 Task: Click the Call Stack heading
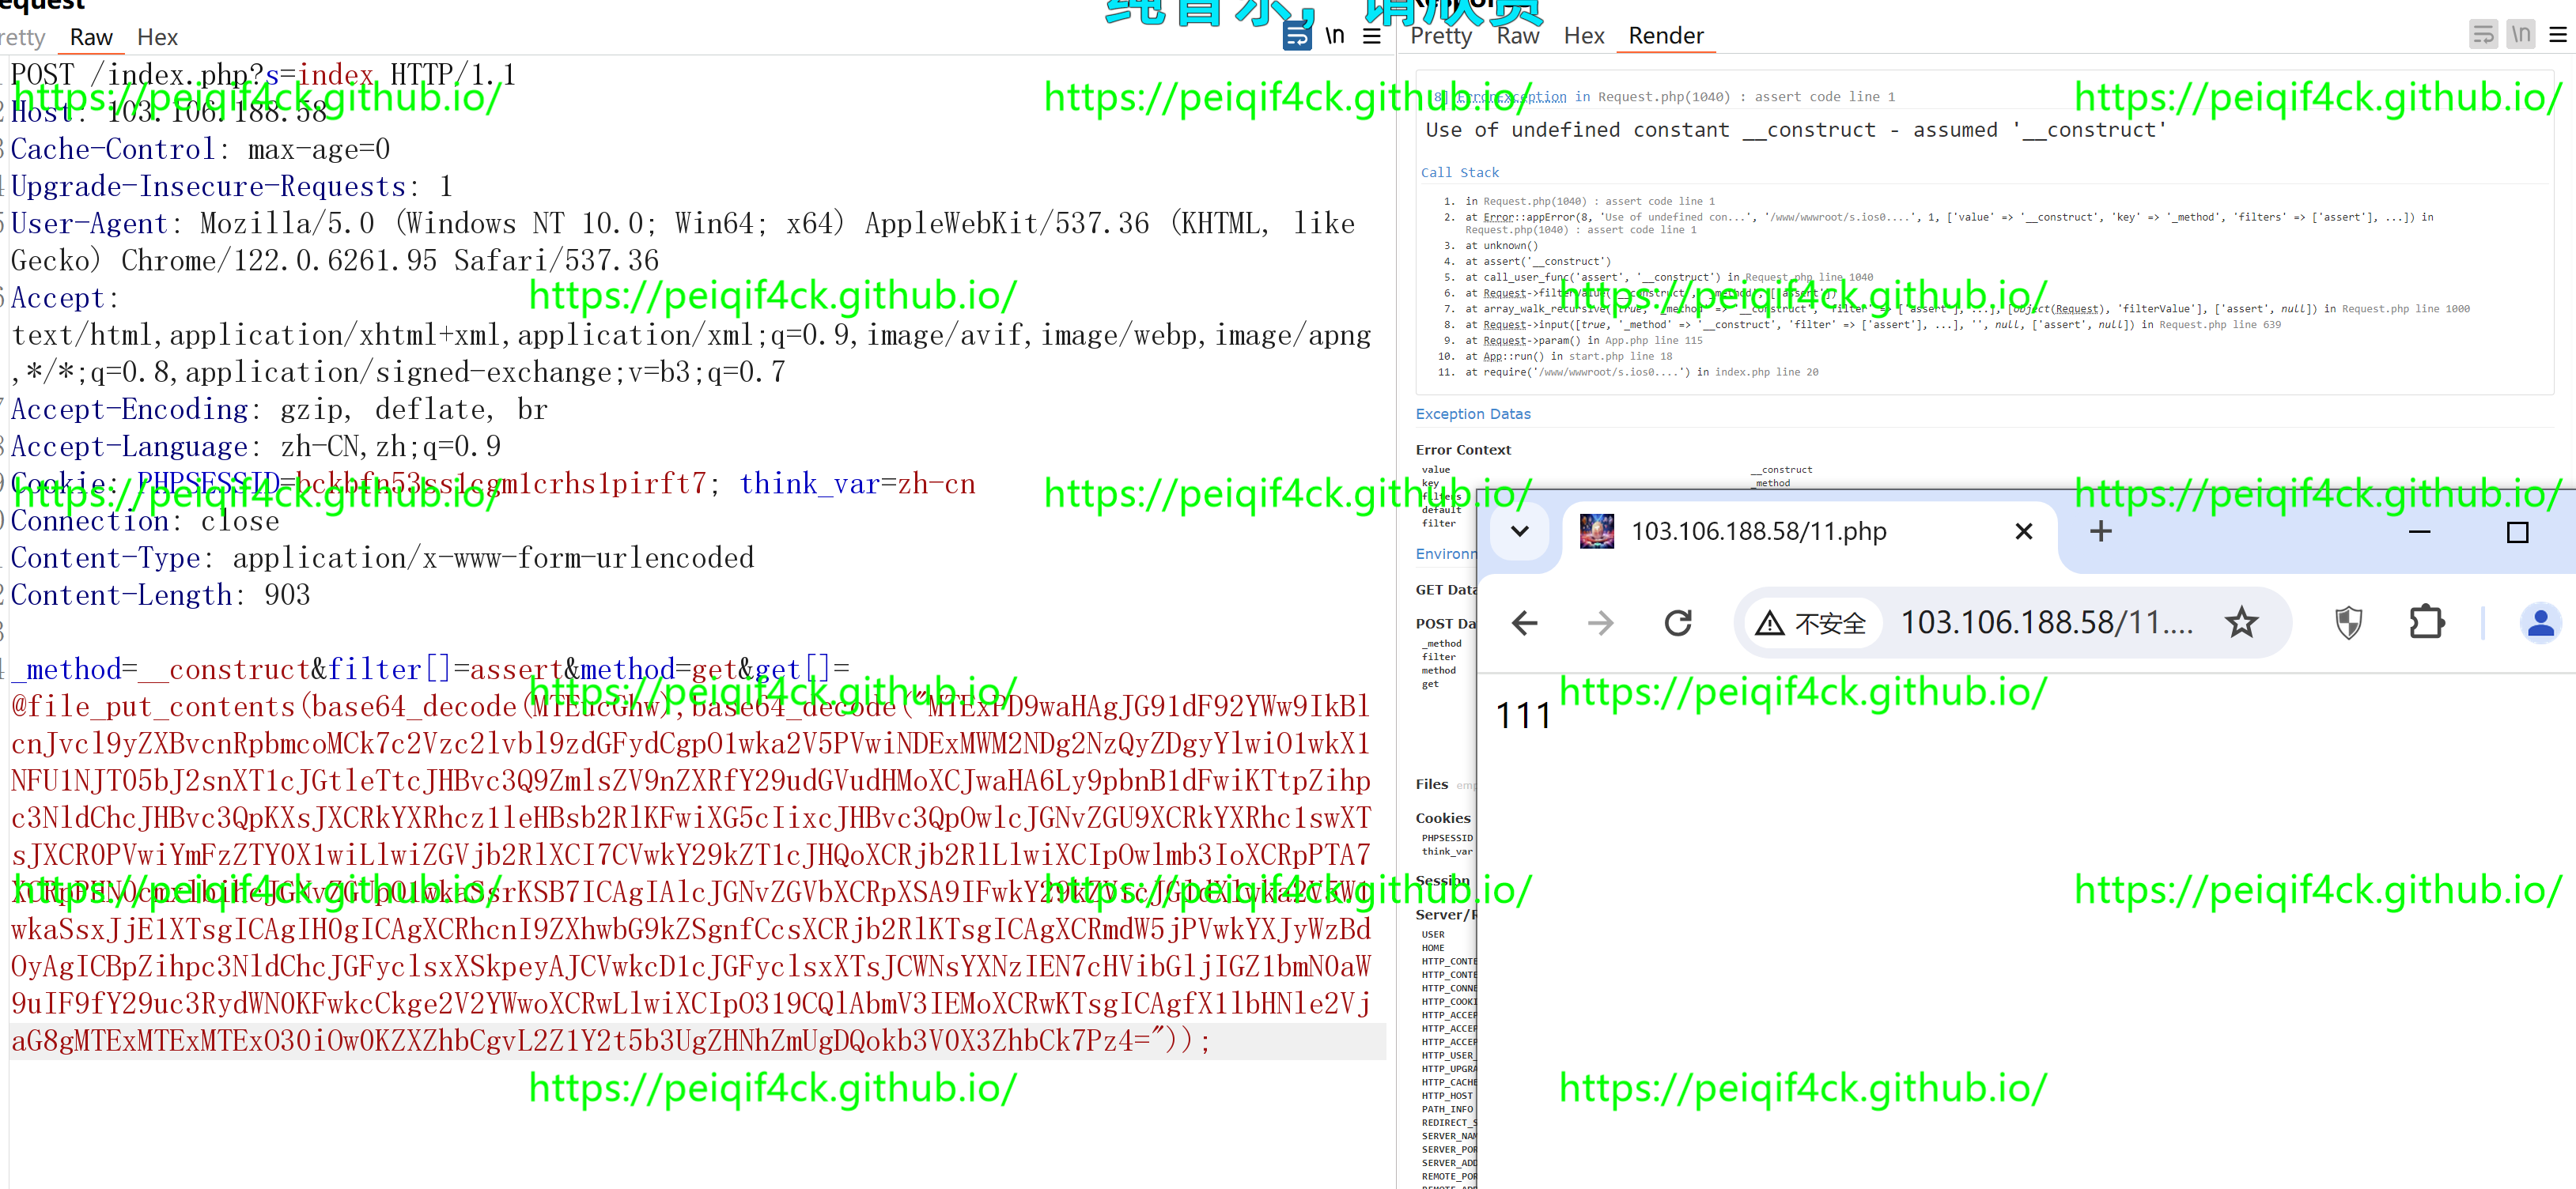1459,172
